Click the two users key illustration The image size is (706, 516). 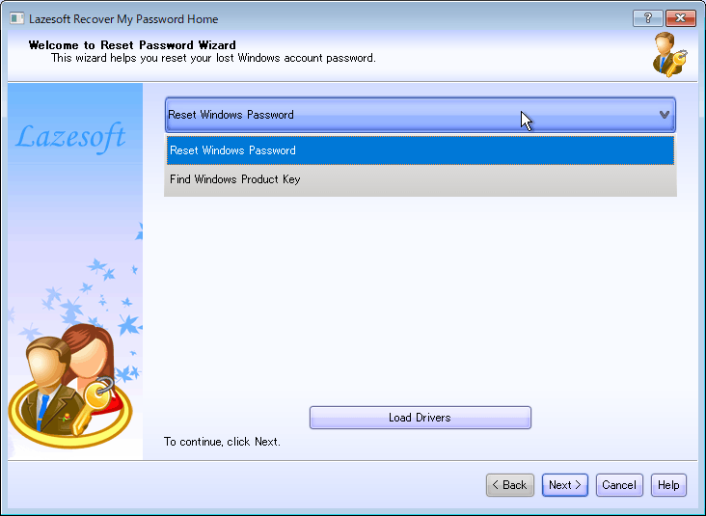72,387
